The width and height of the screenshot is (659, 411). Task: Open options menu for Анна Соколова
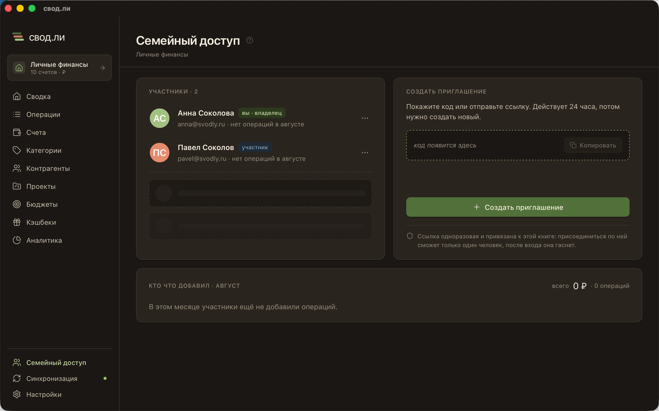pyautogui.click(x=365, y=118)
